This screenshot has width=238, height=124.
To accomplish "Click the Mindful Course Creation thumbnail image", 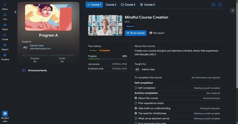I will (x=105, y=25).
